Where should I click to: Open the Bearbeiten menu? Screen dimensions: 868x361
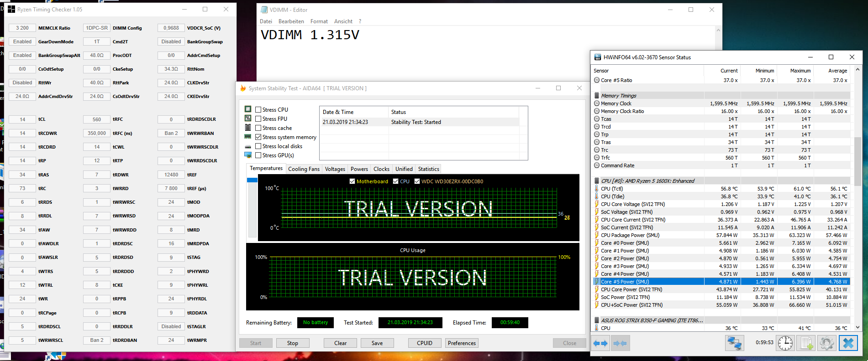(291, 21)
